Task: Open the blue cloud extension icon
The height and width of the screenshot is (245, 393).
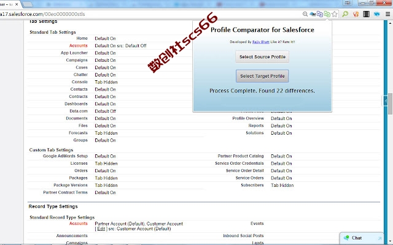Action: 376,14
